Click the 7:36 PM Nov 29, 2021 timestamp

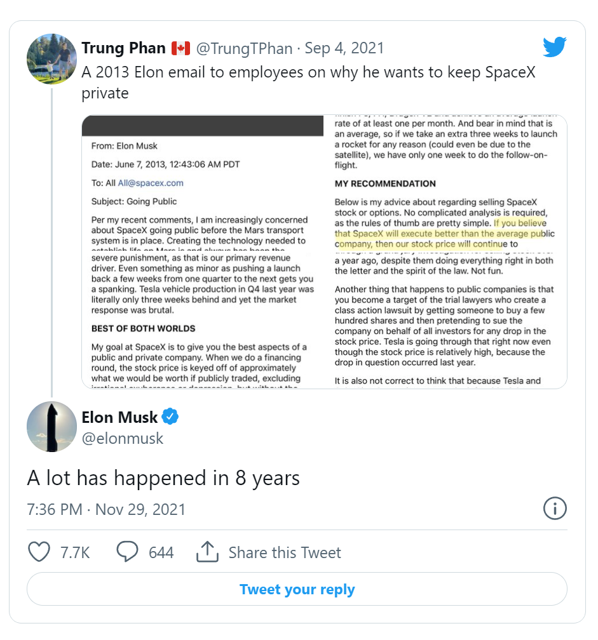coord(106,509)
